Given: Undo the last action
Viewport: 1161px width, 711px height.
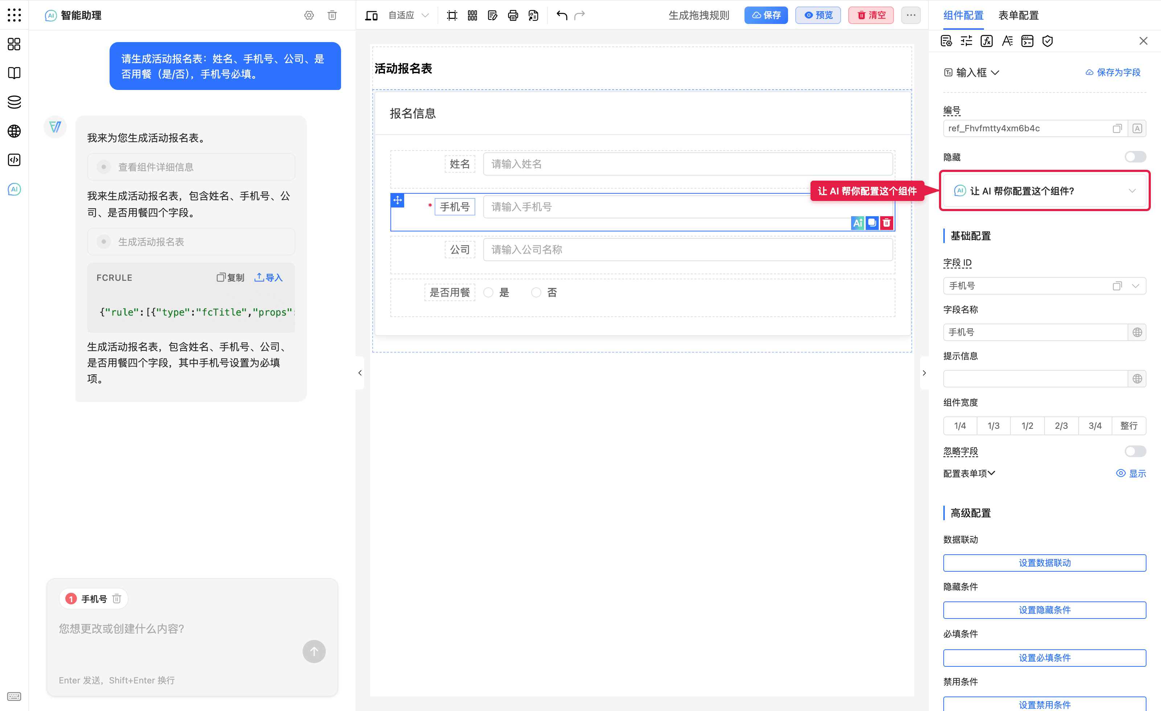Looking at the screenshot, I should pos(561,16).
